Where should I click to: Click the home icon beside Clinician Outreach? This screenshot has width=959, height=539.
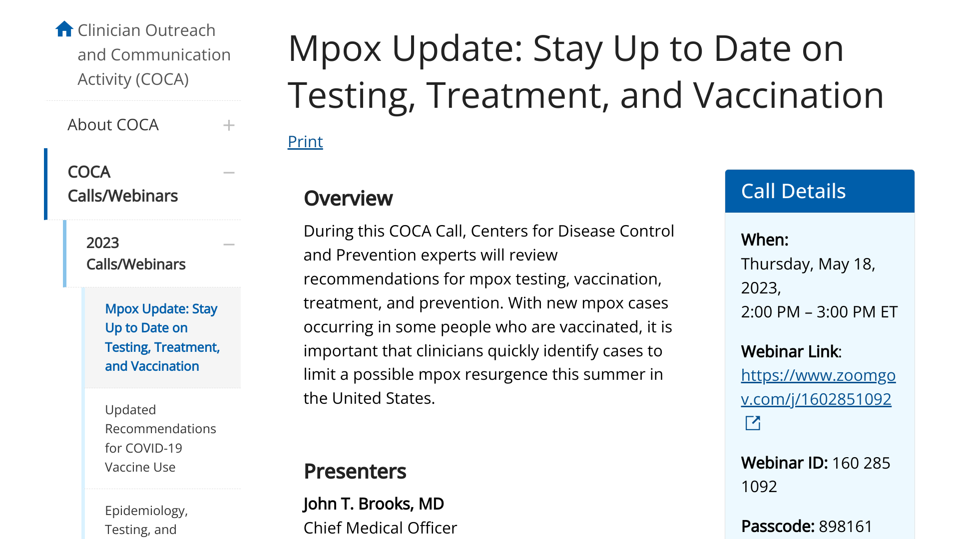pyautogui.click(x=64, y=29)
